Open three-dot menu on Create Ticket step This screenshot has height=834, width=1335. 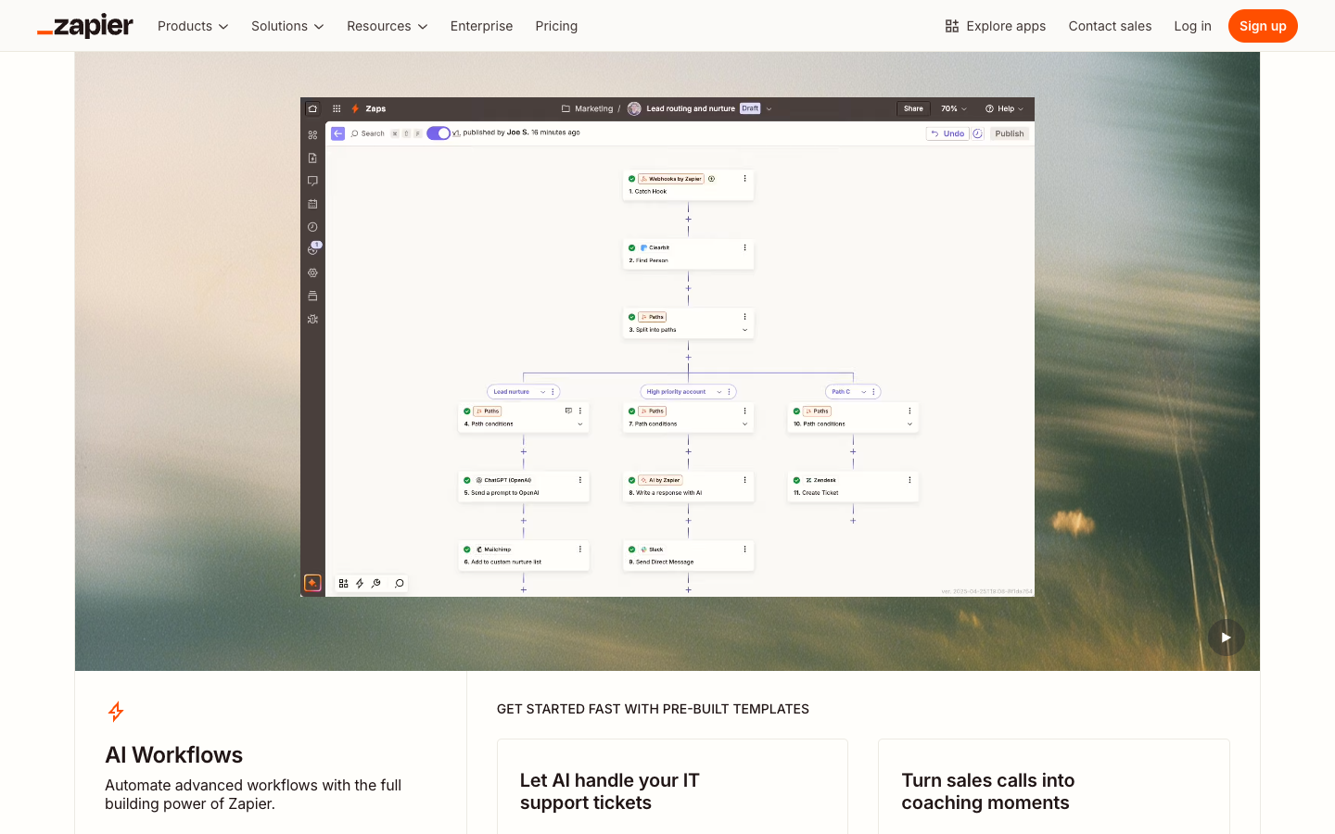tap(909, 480)
